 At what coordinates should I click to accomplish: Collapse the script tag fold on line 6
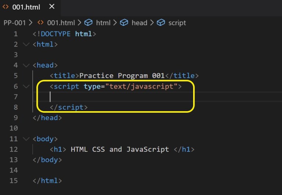(26, 86)
